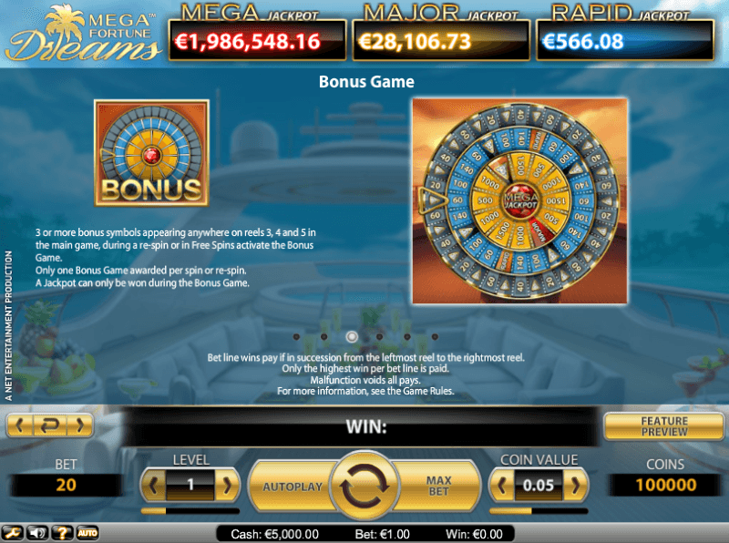The height and width of the screenshot is (543, 729).
Task: Increase coin value with right arrow
Action: (576, 486)
